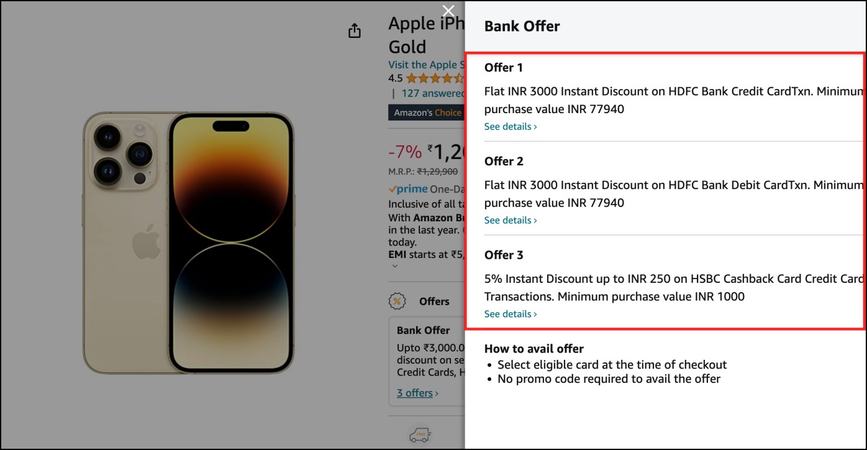Open the 127 answered questions link
Screen dimensions: 867x450
433,93
